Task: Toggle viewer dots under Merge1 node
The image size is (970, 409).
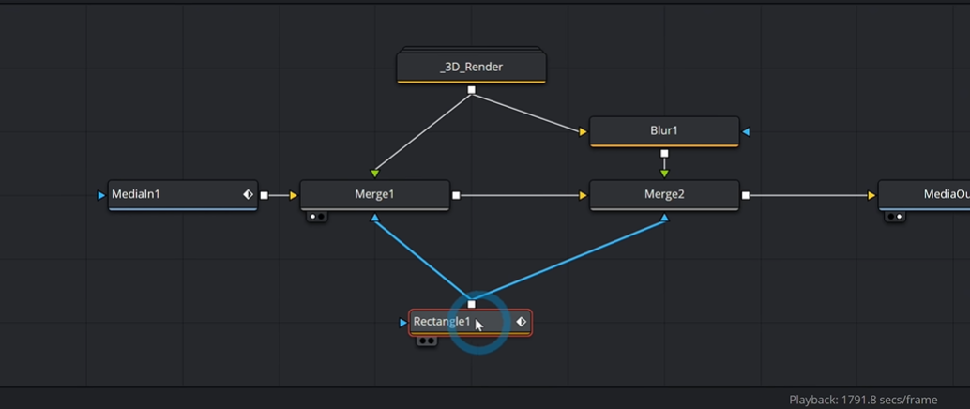Action: [317, 217]
